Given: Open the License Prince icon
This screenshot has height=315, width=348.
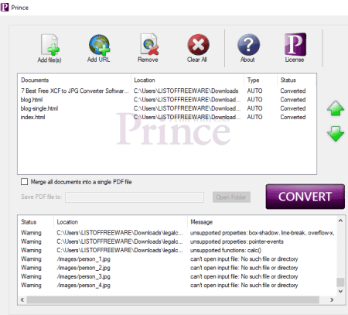Looking at the screenshot, I should point(295,44).
